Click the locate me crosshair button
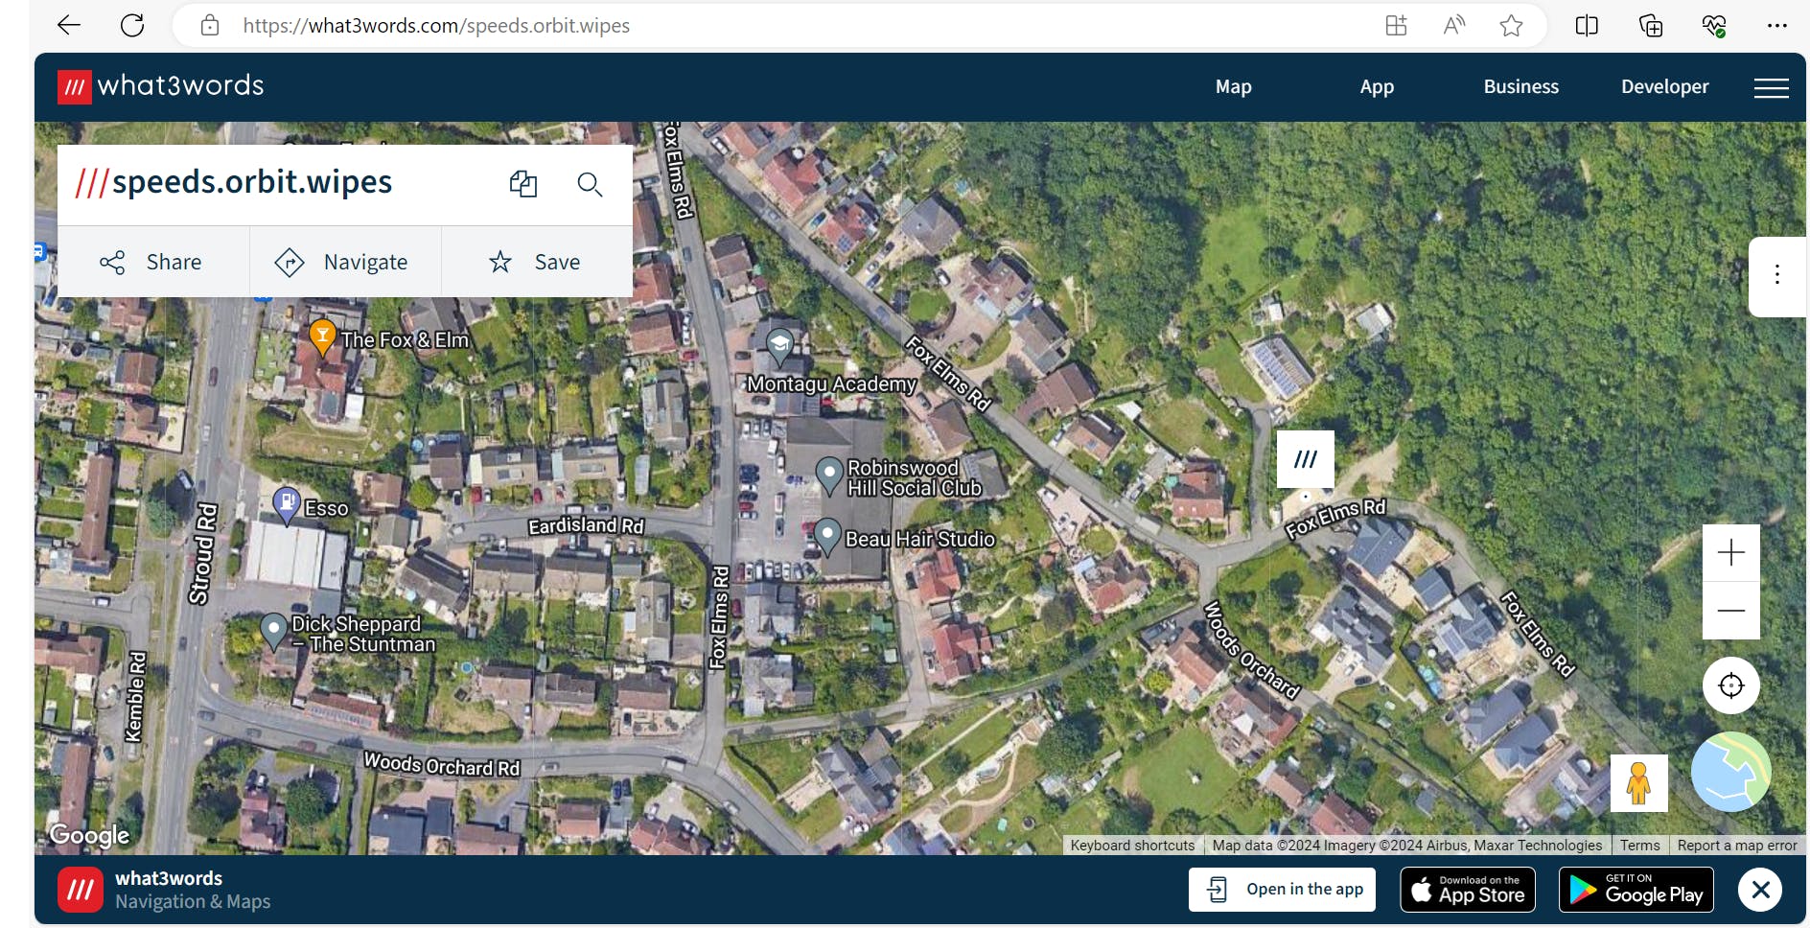 coord(1730,685)
